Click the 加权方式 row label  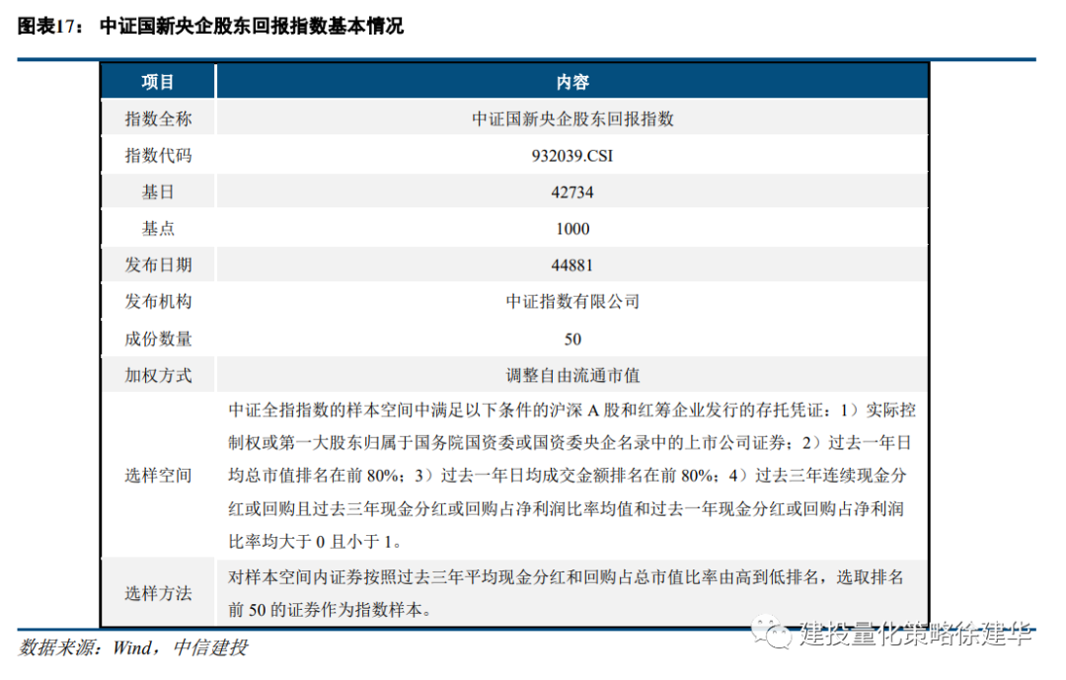(158, 375)
